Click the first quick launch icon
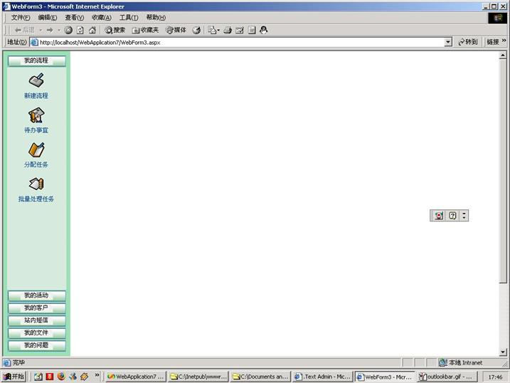This screenshot has width=510, height=383. [38, 377]
